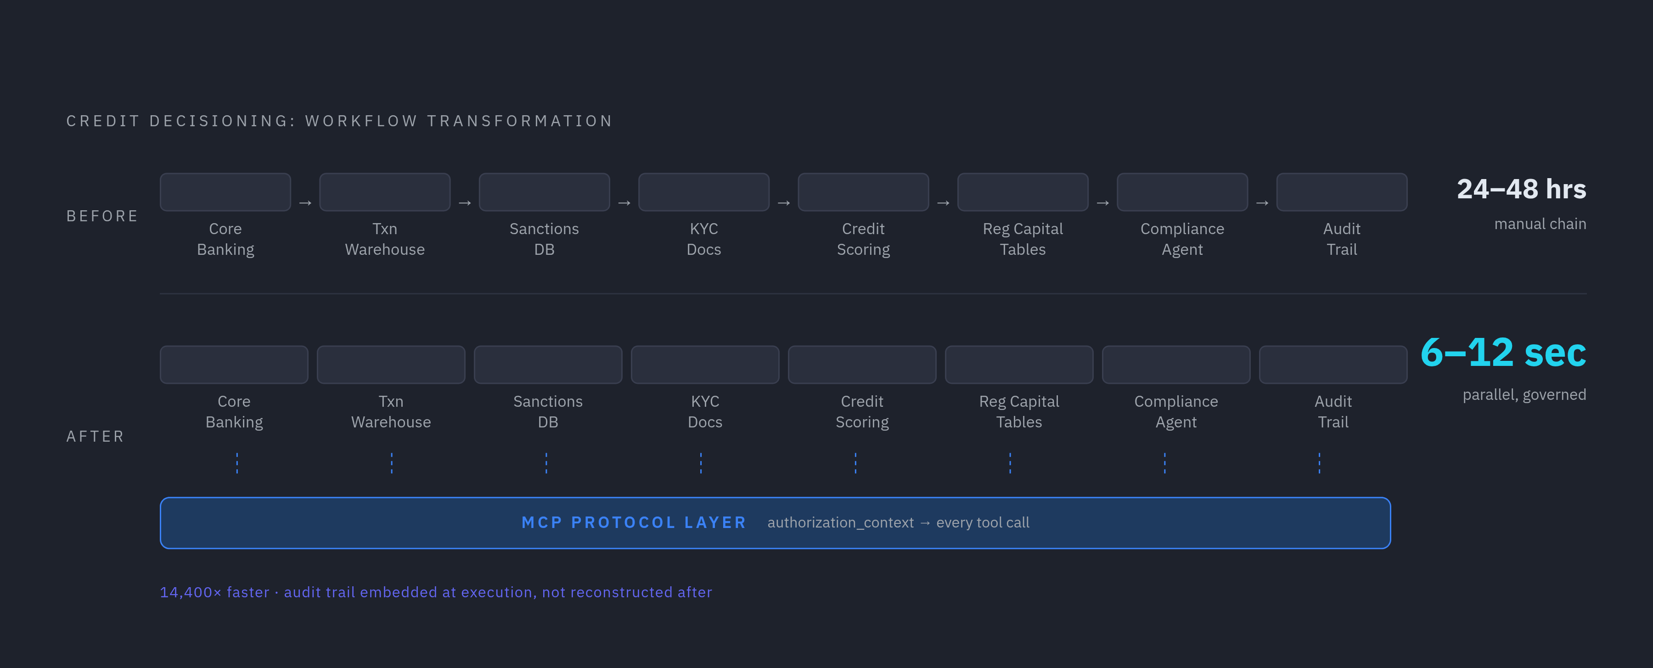Click the authorization_context every tool call text
Viewport: 1653px width, 668px height.
coord(899,523)
